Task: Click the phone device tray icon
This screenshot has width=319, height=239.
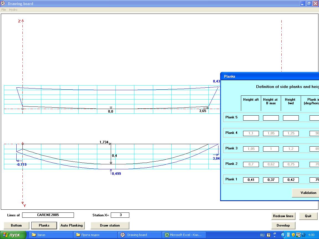Action: [x=288, y=235]
